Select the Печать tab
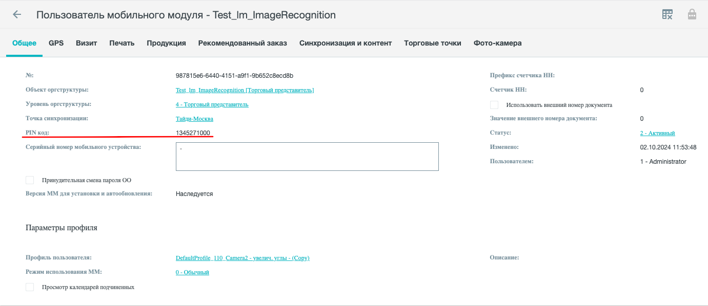 pyautogui.click(x=122, y=43)
